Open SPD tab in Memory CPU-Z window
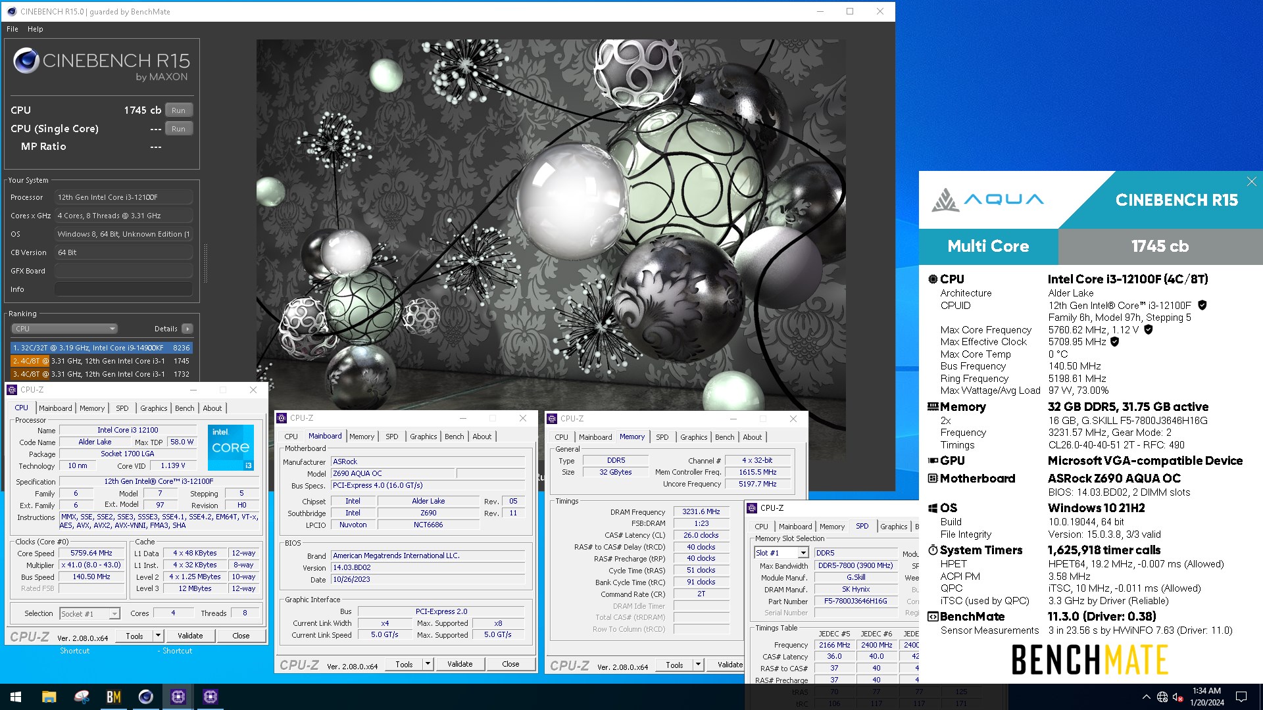Screen dimensions: 1263x710 click(662, 437)
